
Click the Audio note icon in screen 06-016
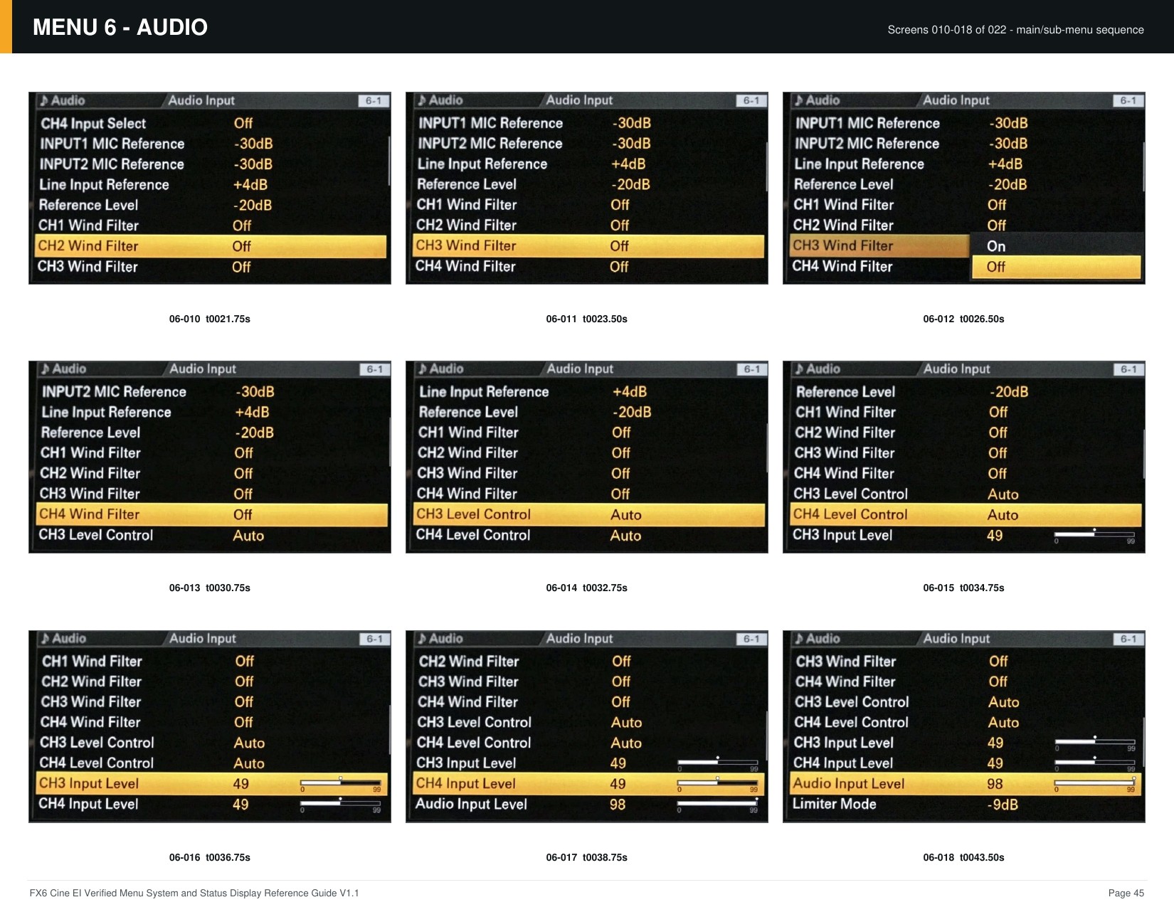tap(46, 639)
